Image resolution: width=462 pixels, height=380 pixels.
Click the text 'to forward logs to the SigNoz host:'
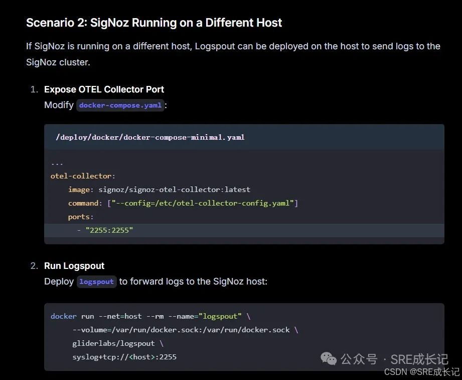tap(193, 281)
